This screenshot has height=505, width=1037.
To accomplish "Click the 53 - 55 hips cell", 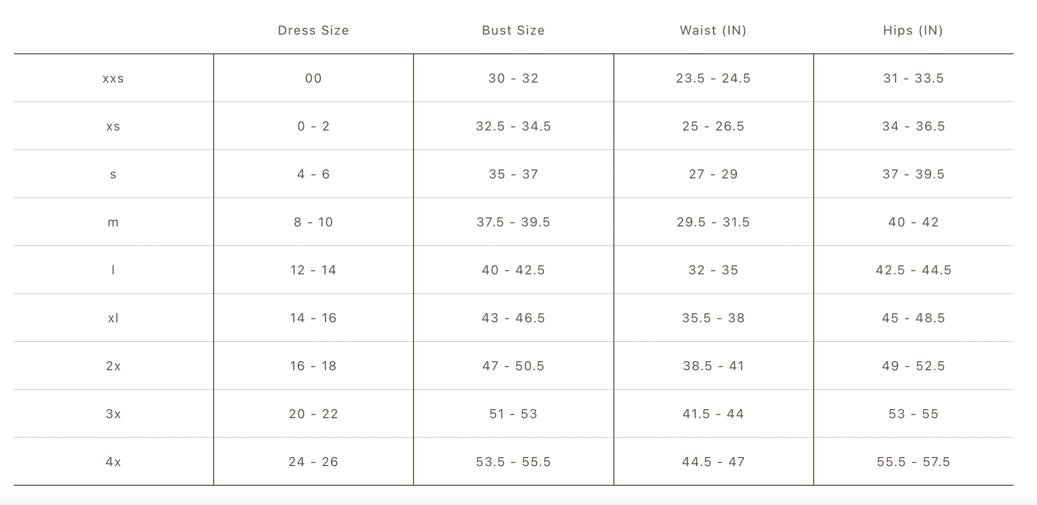I will click(913, 414).
